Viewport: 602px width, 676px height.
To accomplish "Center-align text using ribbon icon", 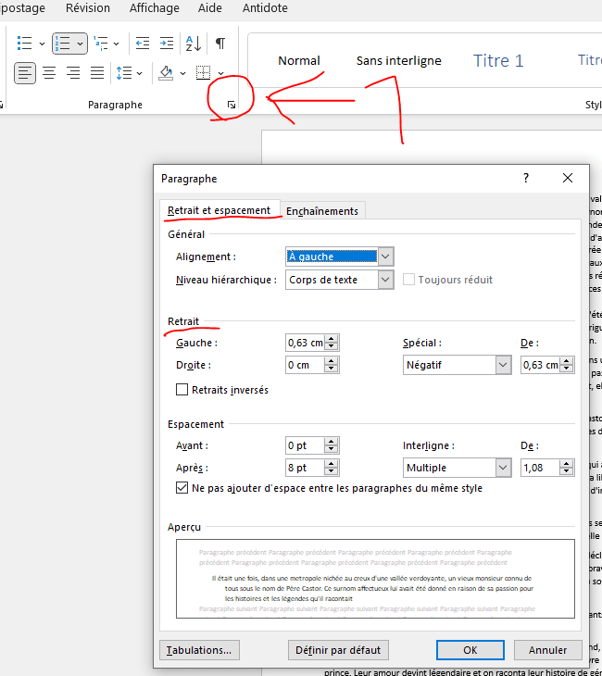I will click(49, 73).
